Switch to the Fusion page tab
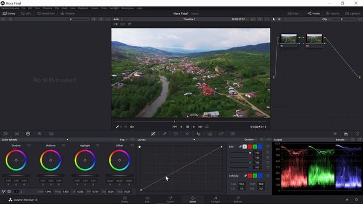This screenshot has height=204, width=363. [x=170, y=199]
